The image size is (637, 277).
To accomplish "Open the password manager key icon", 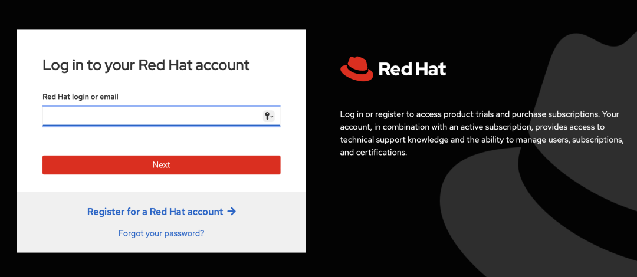I will (x=268, y=116).
